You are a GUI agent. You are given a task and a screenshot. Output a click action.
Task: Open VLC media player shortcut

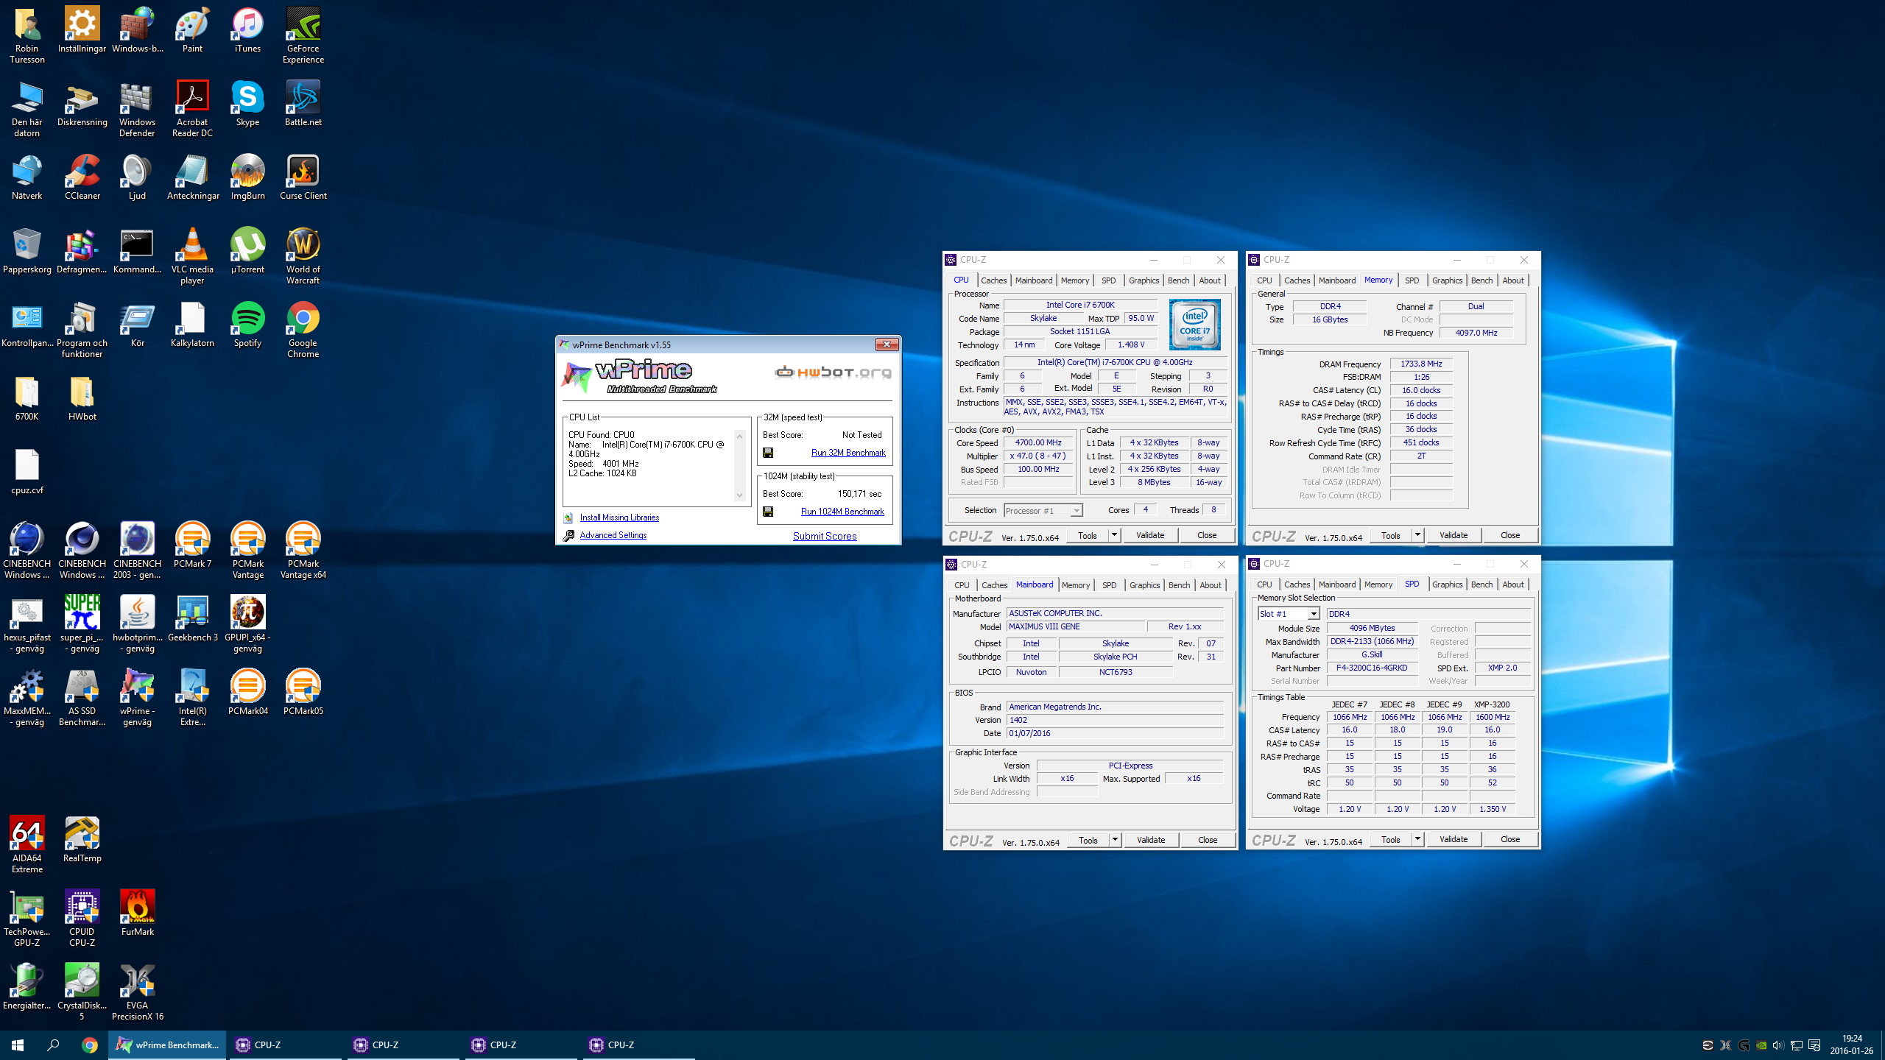pos(192,255)
